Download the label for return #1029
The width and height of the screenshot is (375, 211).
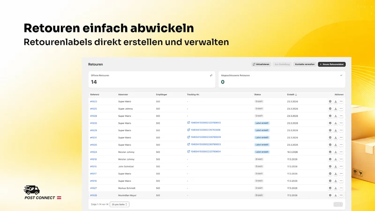pyautogui.click(x=336, y=130)
